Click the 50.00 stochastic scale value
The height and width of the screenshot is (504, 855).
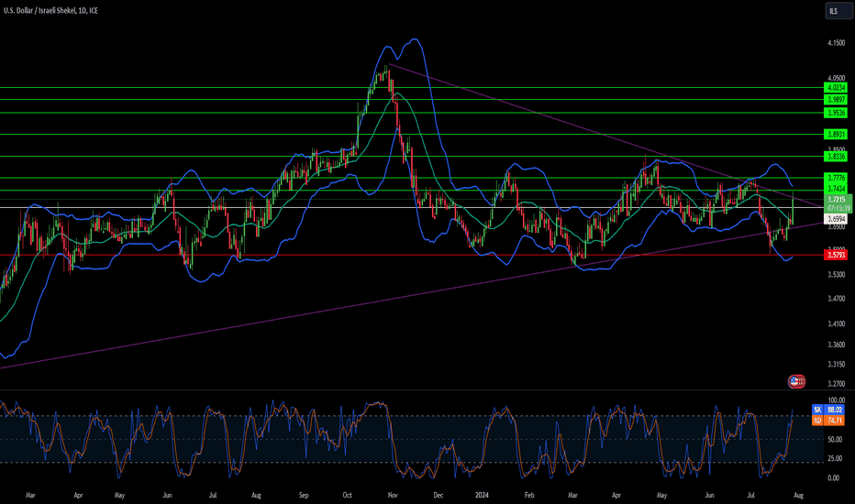click(834, 439)
